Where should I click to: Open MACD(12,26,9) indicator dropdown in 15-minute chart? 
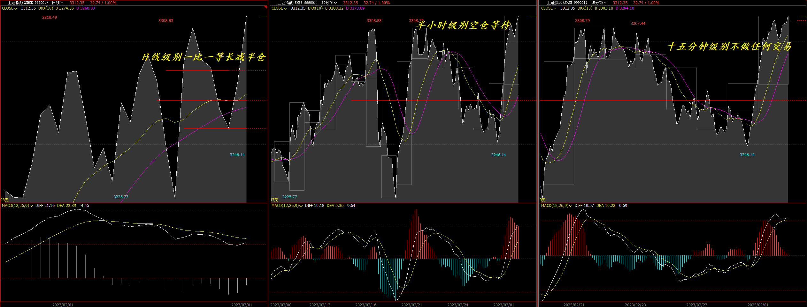(x=557, y=206)
